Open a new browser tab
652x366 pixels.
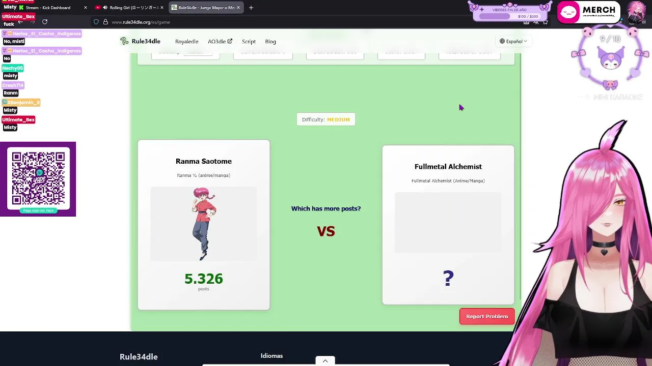(251, 8)
